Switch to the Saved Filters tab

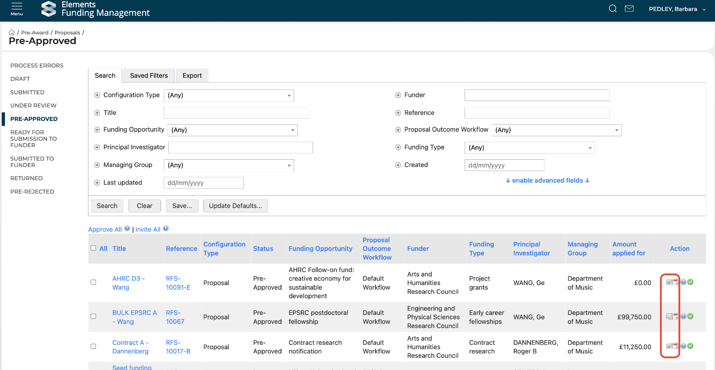click(x=149, y=76)
